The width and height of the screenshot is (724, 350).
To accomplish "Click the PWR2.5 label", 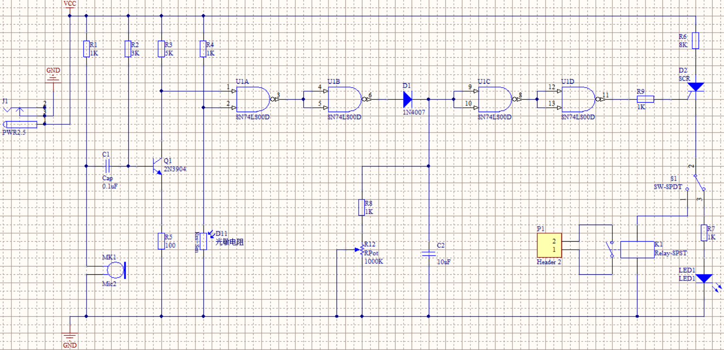I will [x=15, y=133].
